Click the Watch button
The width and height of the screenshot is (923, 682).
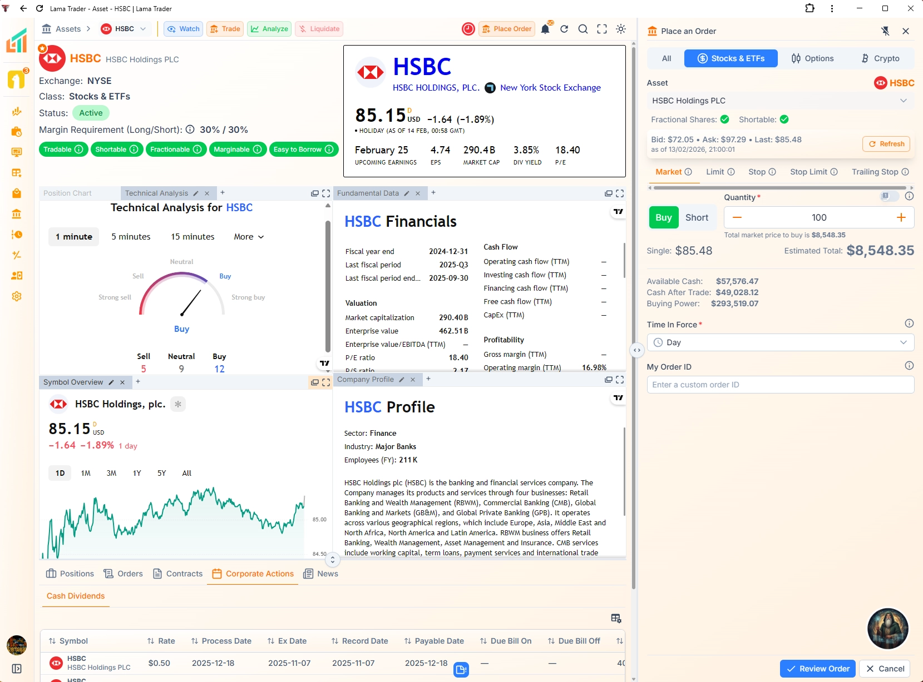184,29
